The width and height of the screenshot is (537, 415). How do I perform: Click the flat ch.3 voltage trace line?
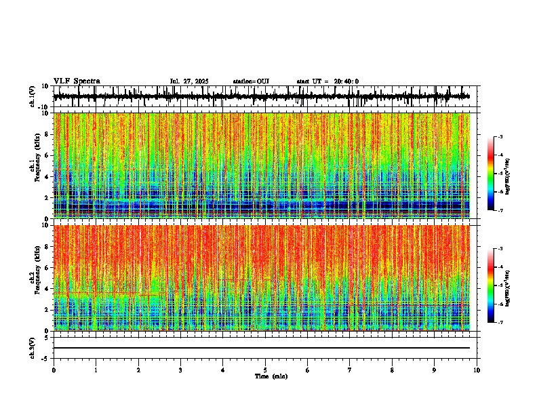tap(262, 348)
